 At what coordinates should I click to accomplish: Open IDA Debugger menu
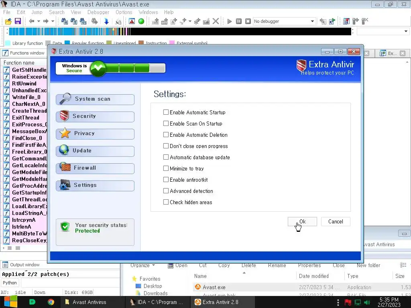coord(98,12)
